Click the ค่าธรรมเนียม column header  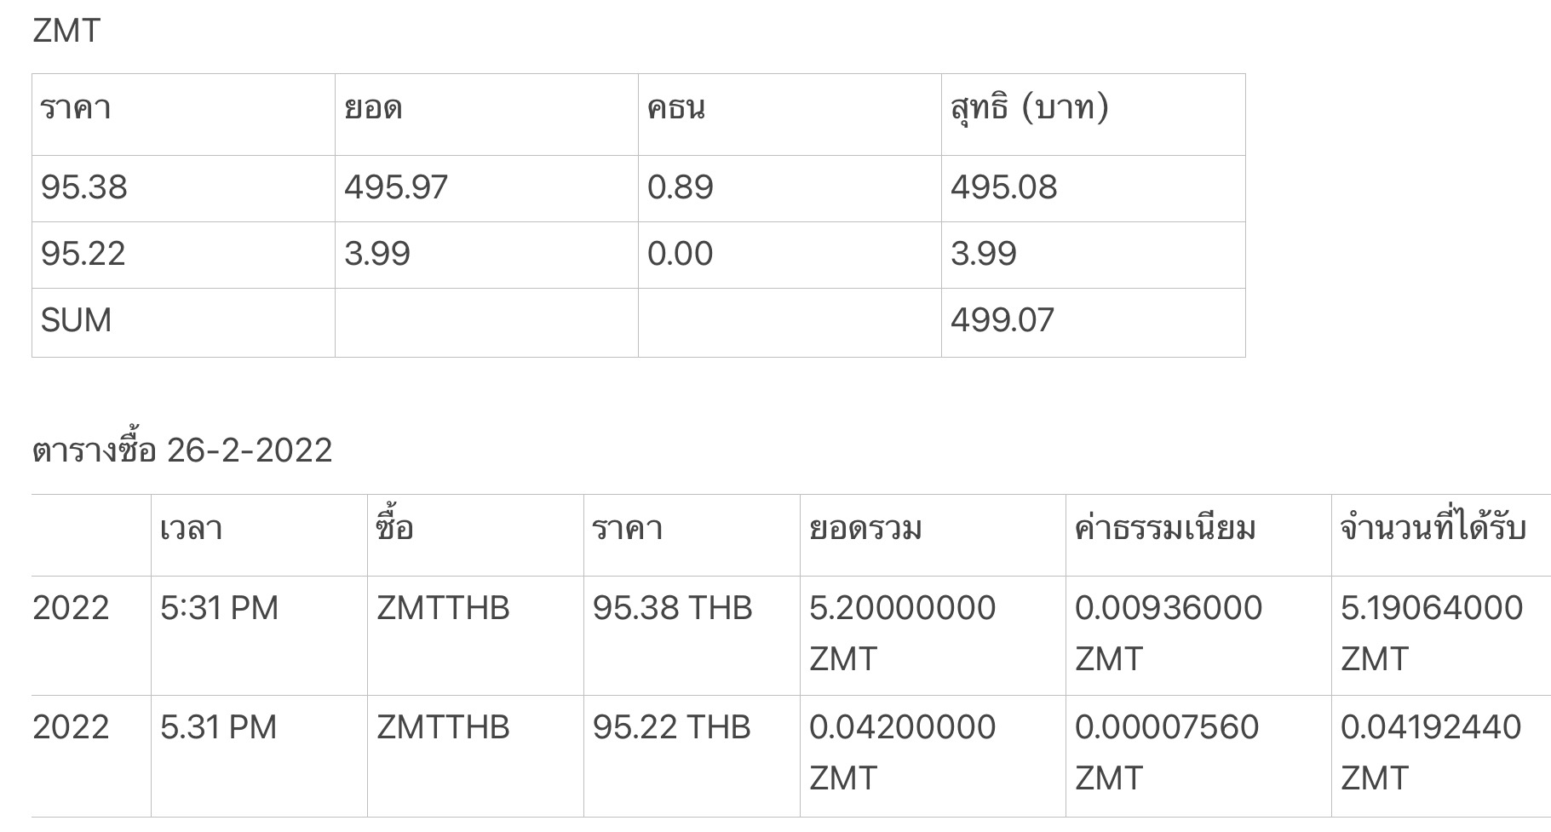point(1198,535)
